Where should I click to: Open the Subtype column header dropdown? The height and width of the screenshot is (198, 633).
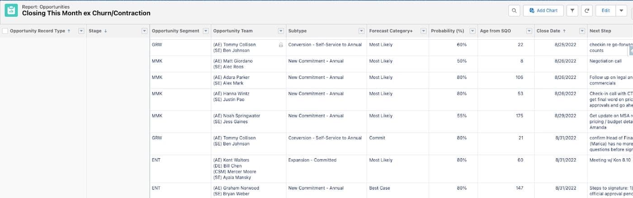pyautogui.click(x=361, y=31)
